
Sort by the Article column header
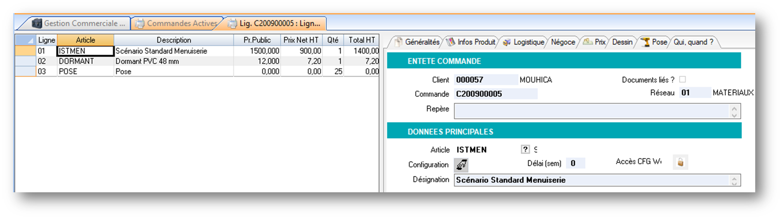85,40
